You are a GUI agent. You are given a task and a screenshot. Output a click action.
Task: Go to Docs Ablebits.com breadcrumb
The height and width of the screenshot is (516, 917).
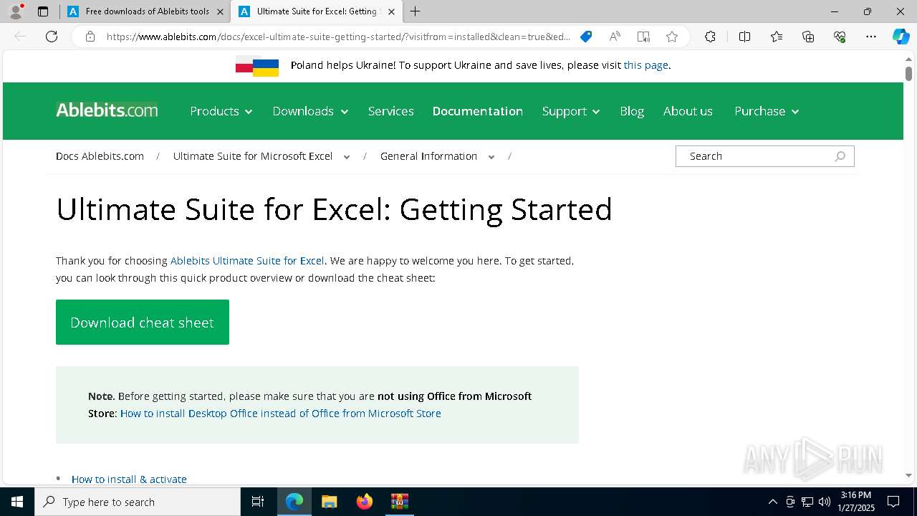tap(100, 156)
